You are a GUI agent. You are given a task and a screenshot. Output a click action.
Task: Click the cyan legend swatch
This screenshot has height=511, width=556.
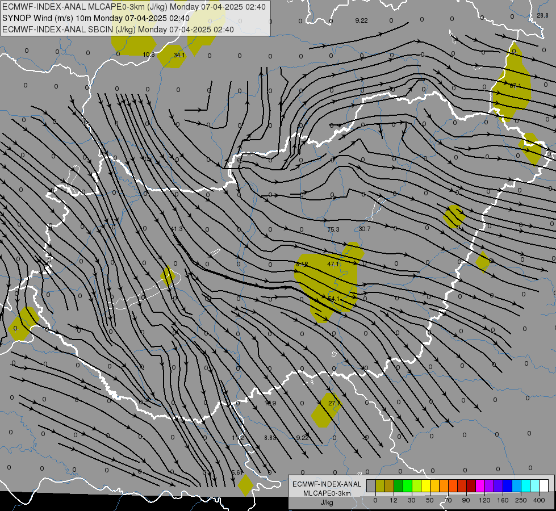tap(526, 485)
